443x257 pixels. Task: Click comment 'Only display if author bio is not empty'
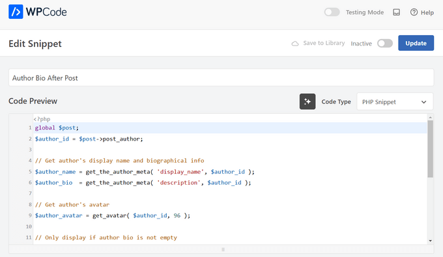pyautogui.click(x=111, y=237)
